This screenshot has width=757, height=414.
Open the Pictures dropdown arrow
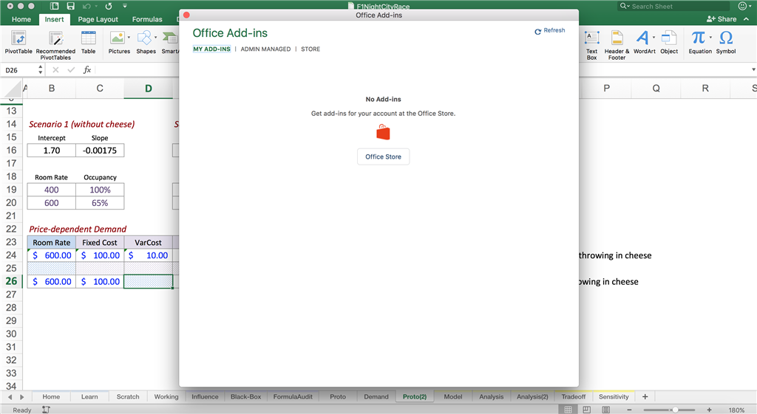pyautogui.click(x=129, y=38)
